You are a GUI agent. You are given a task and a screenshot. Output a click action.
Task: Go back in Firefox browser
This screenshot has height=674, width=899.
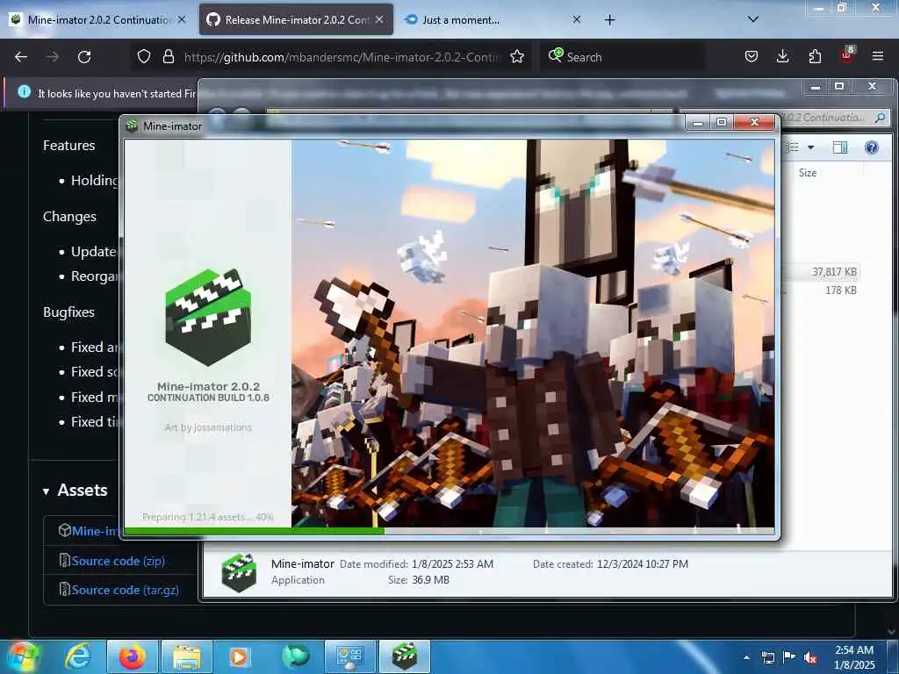(x=21, y=57)
